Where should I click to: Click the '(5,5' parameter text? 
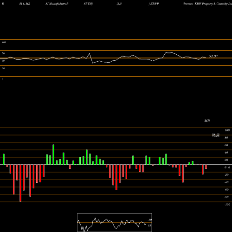(x=119, y=4)
